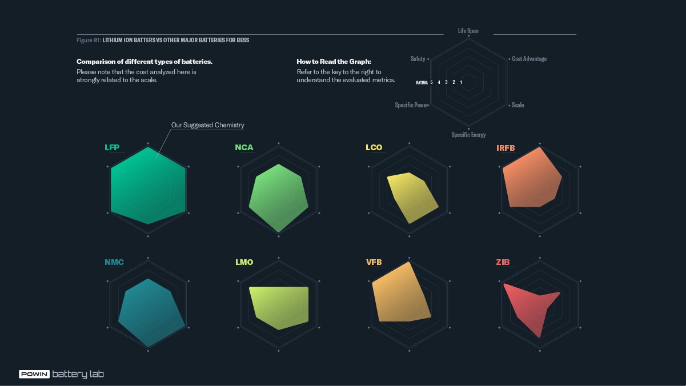The image size is (686, 386).
Task: Click the How to Read the Graph heading
Action: coord(334,62)
